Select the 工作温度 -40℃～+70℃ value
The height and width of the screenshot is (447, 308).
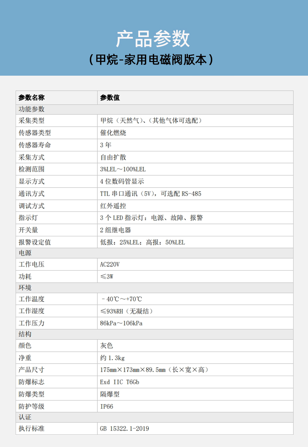pyautogui.click(x=121, y=299)
